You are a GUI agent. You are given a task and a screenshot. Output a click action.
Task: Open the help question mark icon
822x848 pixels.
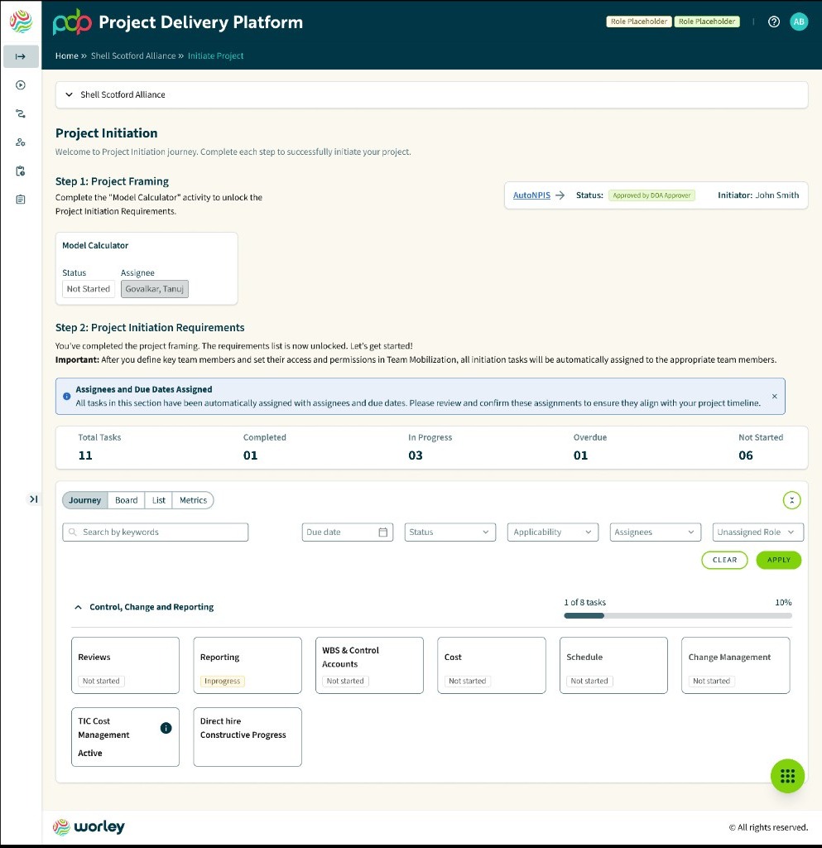[774, 22]
